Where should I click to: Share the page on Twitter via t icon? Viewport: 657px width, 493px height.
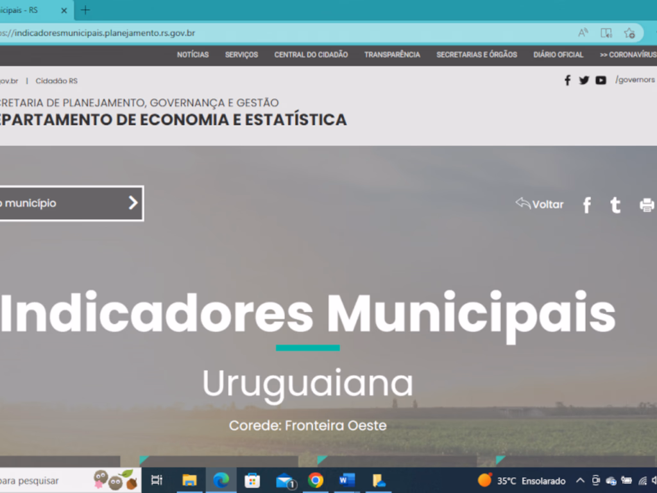615,204
